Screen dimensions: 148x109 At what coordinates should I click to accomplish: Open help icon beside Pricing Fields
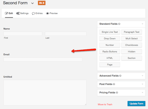pos(117,93)
